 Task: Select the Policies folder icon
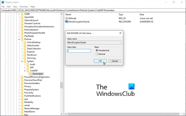[x=22, y=39]
